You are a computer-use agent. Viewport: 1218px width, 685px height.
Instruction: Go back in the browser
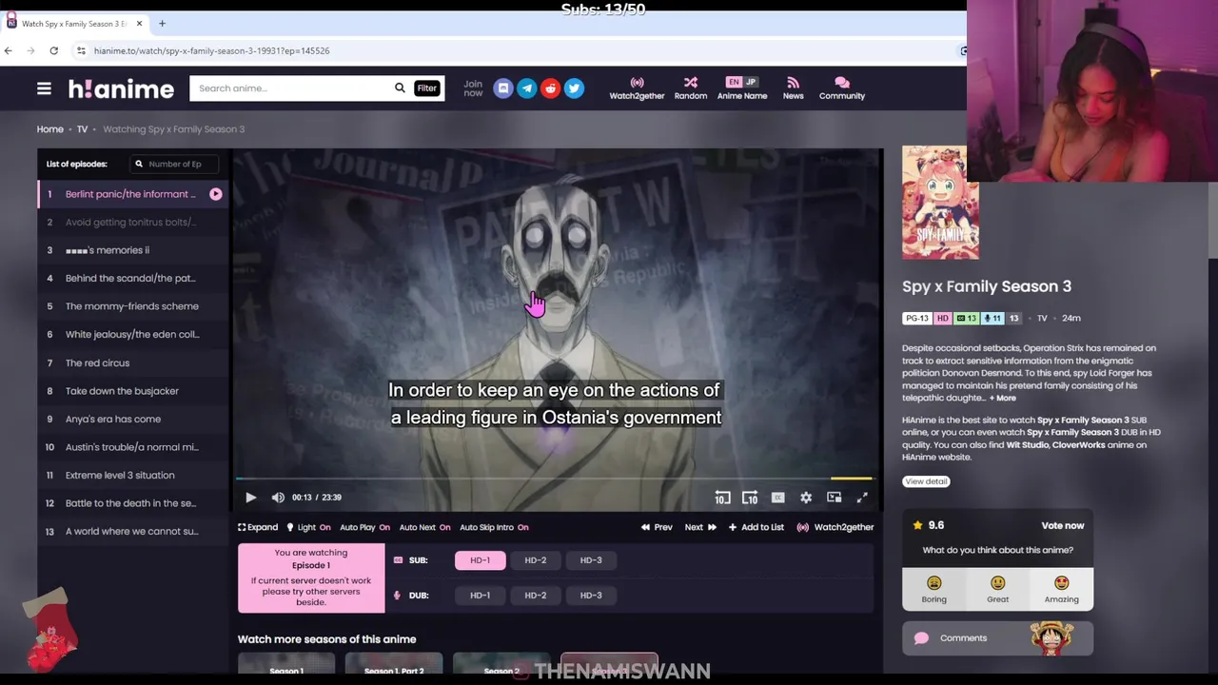[x=9, y=50]
